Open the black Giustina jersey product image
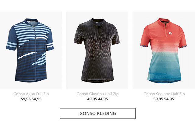Image resolution: width=195 pixels, height=130 pixels. pos(97,50)
